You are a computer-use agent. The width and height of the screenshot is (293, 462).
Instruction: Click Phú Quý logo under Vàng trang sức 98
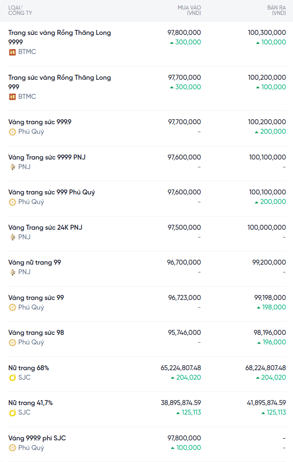click(12, 342)
